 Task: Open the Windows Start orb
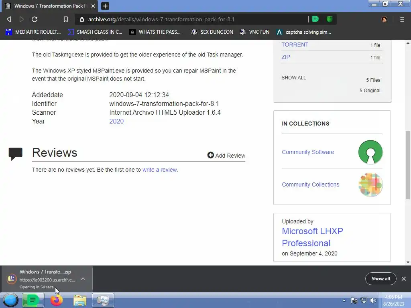click(x=10, y=300)
